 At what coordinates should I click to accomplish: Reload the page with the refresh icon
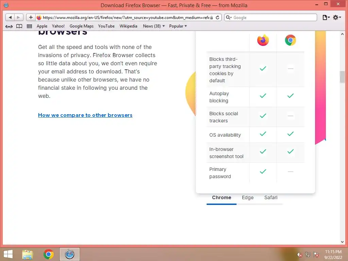(x=217, y=18)
